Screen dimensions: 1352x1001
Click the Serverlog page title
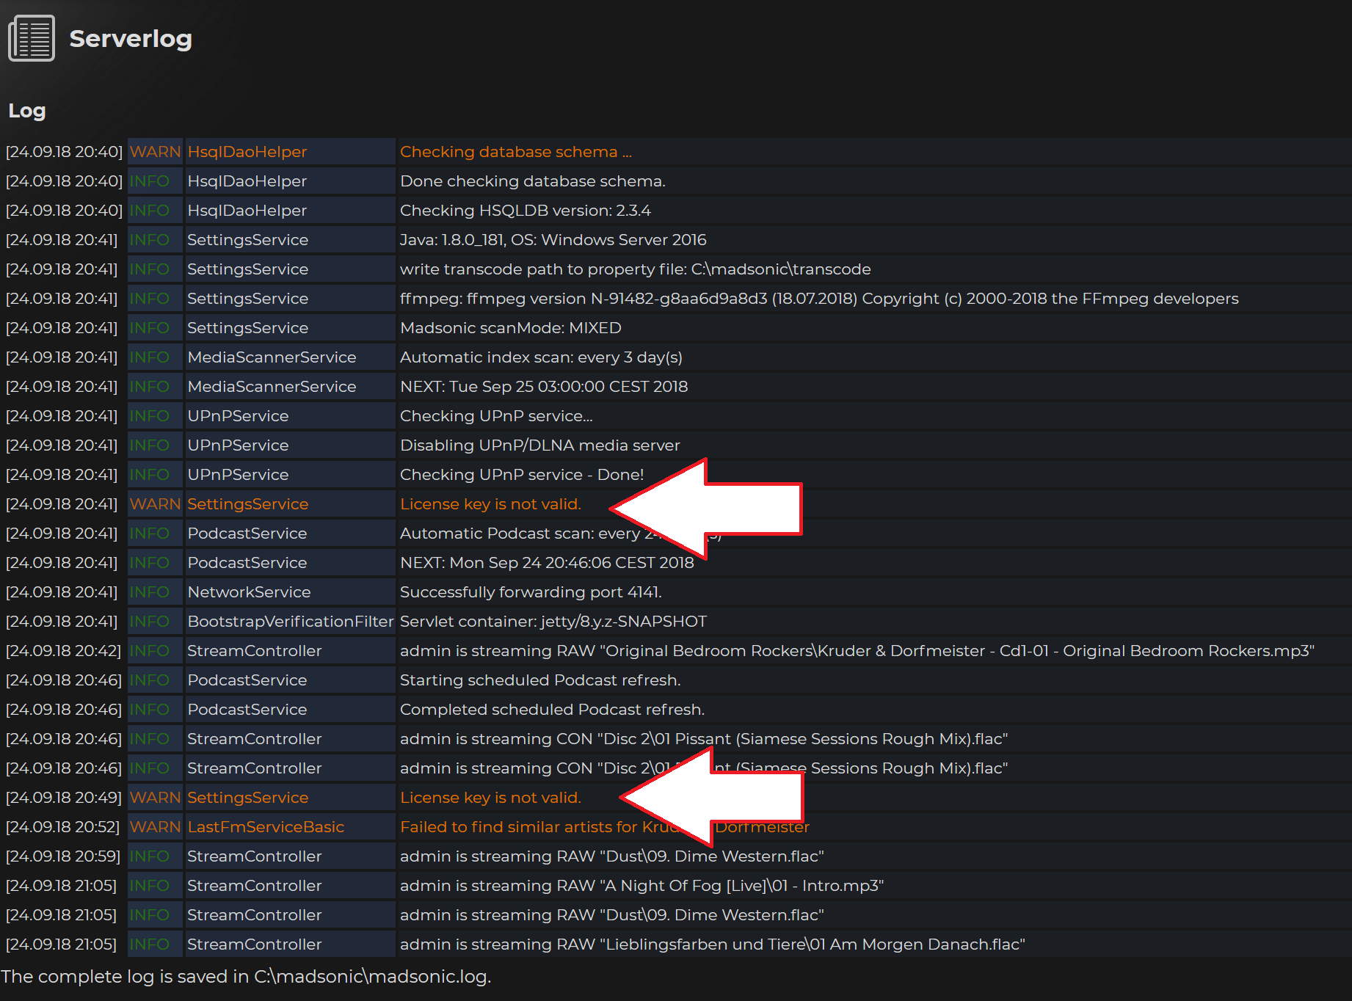pyautogui.click(x=131, y=38)
